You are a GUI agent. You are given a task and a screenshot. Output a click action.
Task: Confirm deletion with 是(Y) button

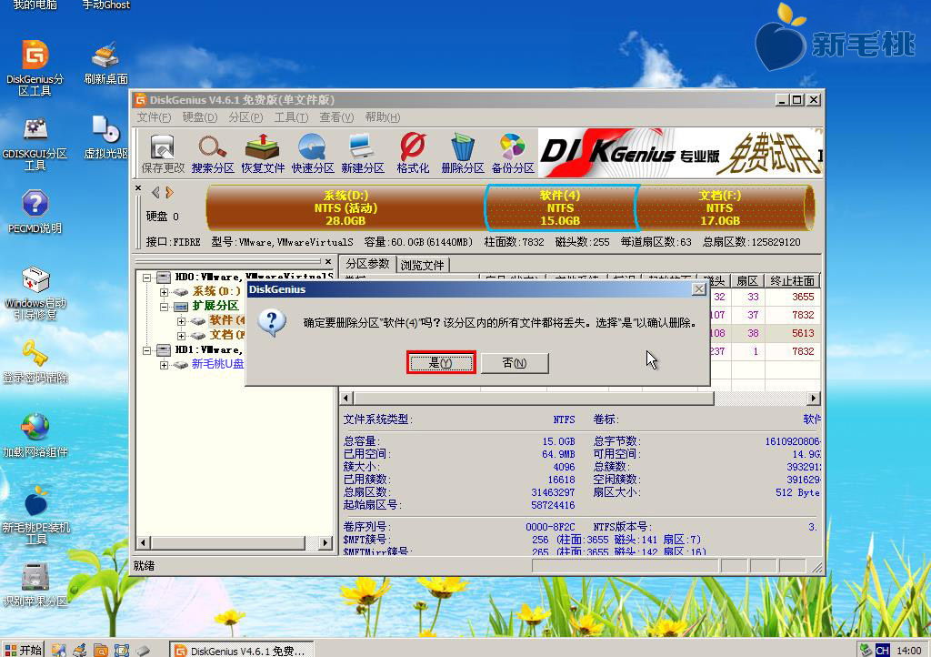[441, 363]
